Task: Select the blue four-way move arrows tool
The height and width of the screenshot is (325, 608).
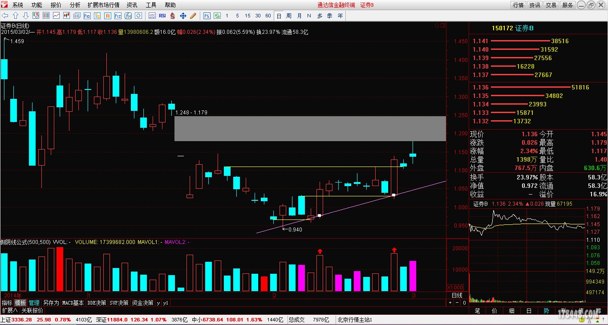Action: pyautogui.click(x=182, y=16)
